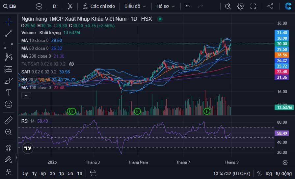Open Các chỉ báo indicators dialog
Screen dimensions: 295x179
[x=99, y=6]
